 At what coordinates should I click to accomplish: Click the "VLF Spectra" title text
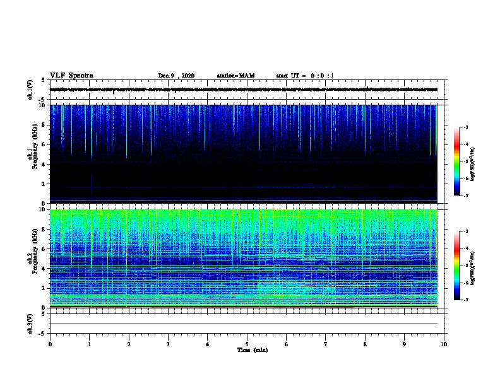pos(71,76)
